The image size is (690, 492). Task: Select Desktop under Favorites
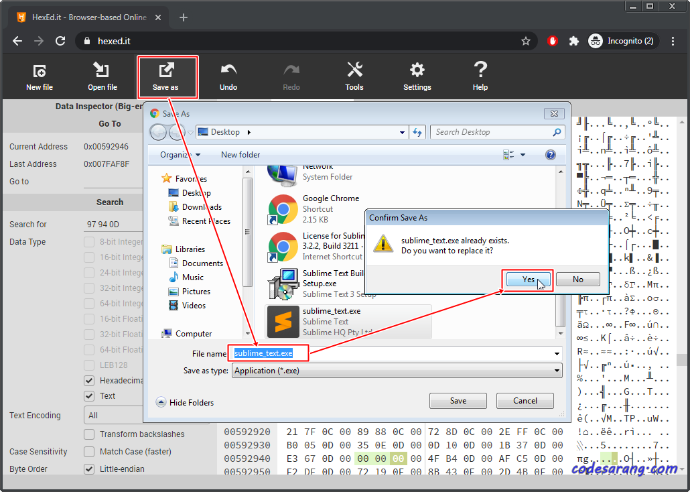(x=190, y=193)
